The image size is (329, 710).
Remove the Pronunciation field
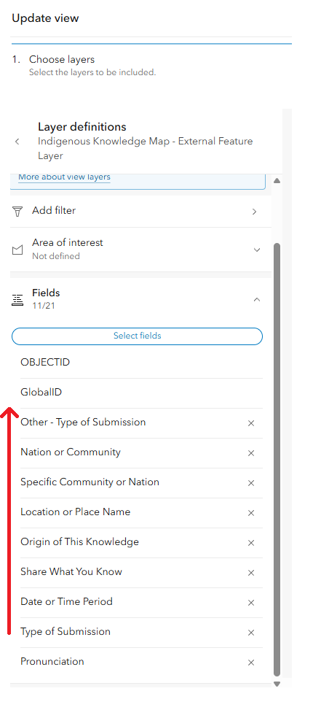[251, 663]
